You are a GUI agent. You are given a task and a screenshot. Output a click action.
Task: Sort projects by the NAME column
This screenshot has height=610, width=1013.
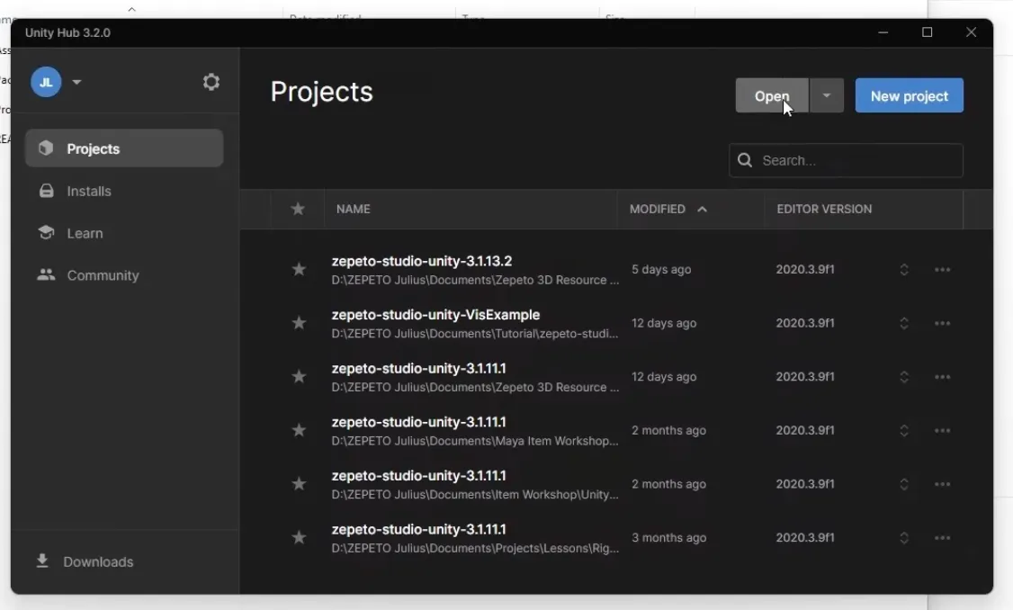(354, 209)
